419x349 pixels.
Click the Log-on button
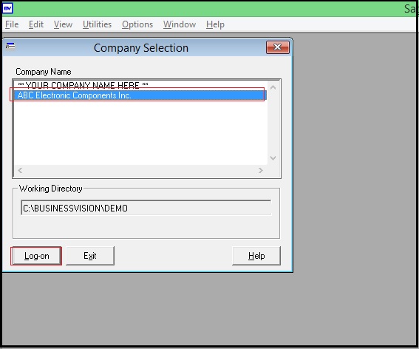(36, 256)
